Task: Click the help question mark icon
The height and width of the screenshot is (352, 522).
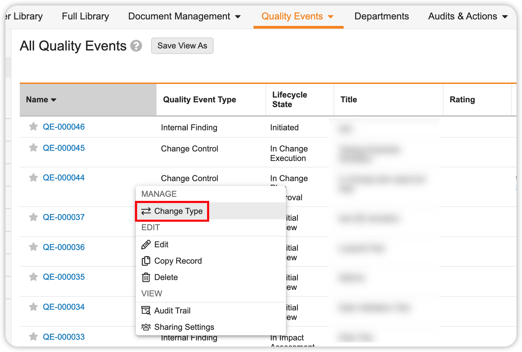Action: click(136, 46)
